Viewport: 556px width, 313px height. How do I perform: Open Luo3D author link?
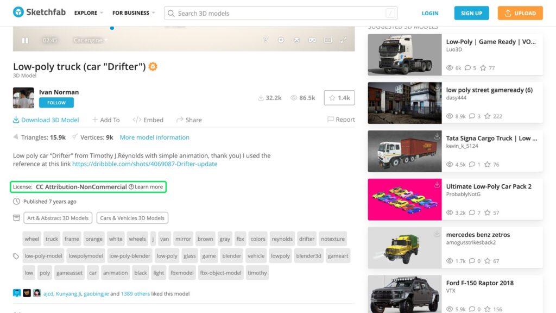[454, 49]
